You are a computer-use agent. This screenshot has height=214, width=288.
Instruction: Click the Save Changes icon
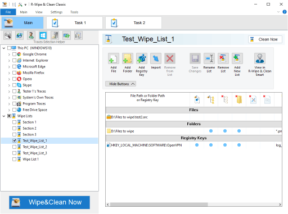(195, 58)
